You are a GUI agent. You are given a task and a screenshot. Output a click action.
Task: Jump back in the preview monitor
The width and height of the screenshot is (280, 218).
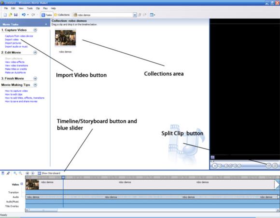coord(226,166)
